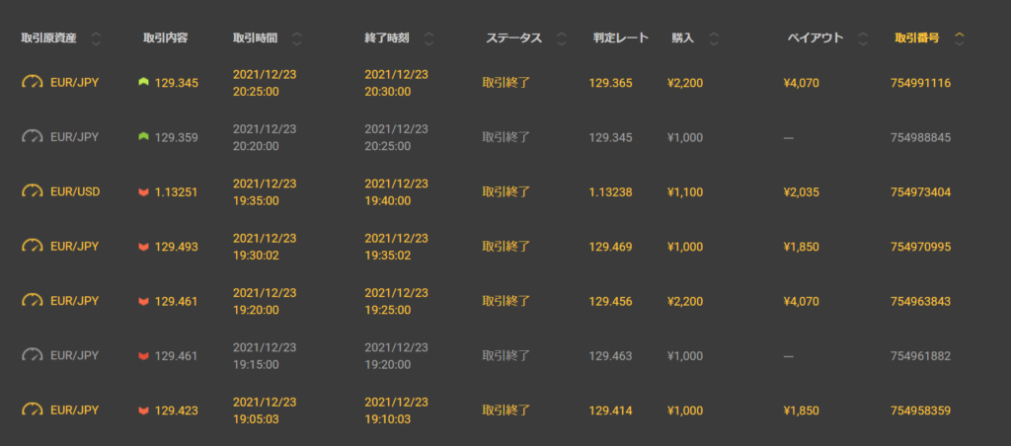Click the gauge icon for trade 754991116
Image resolution: width=1011 pixels, height=446 pixels.
(33, 83)
